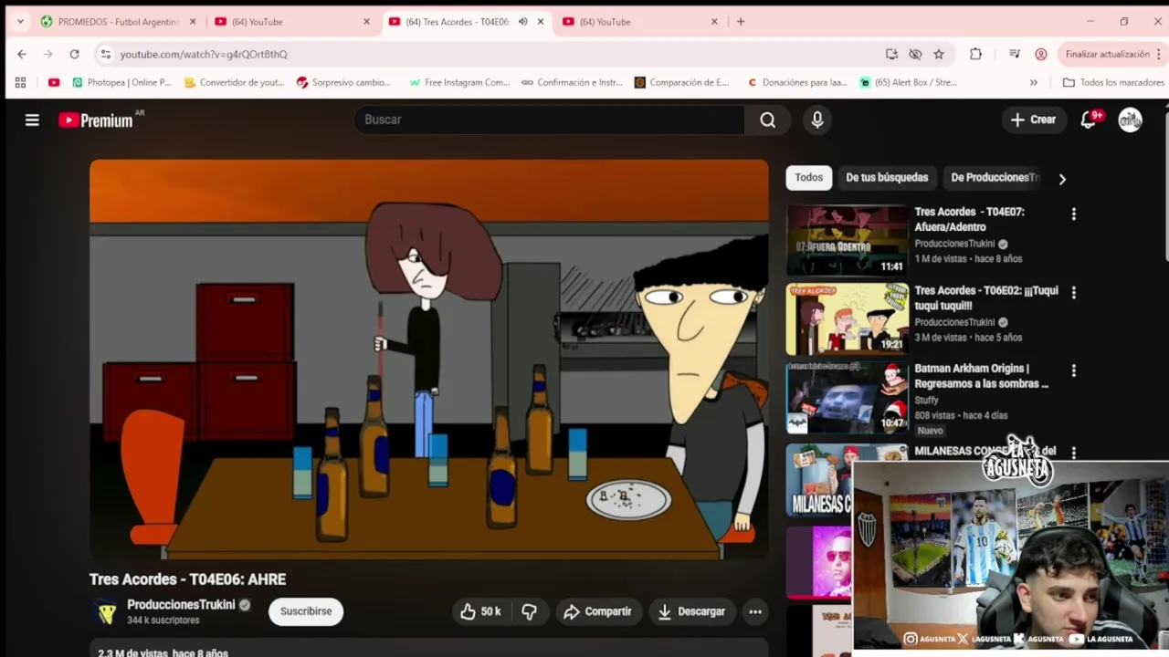Open the Comparación de E... bookmark
1169x657 pixels.
click(x=681, y=82)
